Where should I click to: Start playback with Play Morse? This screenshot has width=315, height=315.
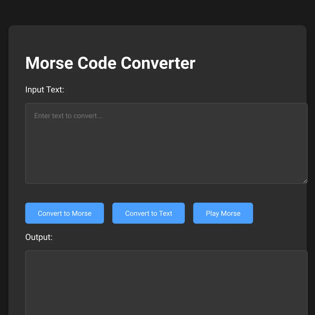click(223, 213)
